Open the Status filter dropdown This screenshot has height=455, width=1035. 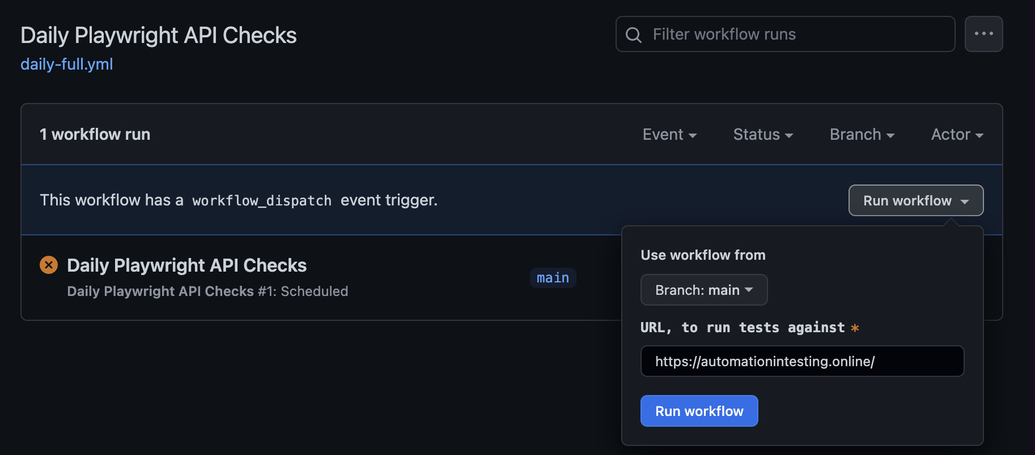pyautogui.click(x=763, y=135)
